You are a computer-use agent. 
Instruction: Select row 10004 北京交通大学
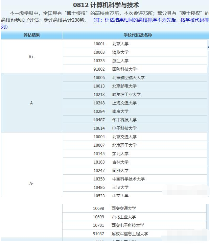tap(135, 137)
